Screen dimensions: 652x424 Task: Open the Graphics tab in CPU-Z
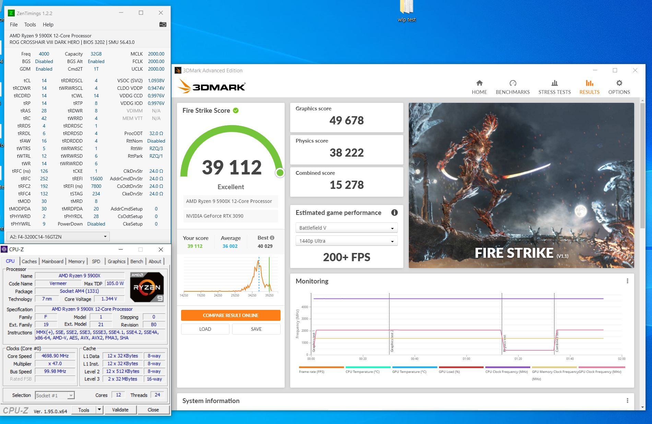117,261
